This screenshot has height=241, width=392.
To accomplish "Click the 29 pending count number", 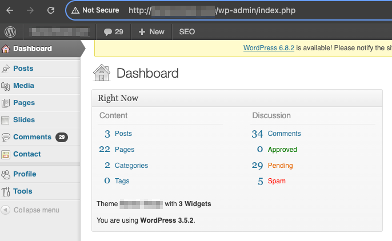I will 257,166.
